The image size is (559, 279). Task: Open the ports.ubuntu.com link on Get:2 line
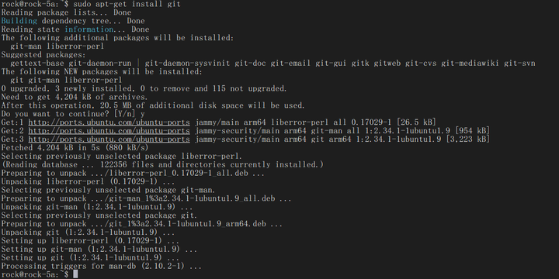point(109,131)
